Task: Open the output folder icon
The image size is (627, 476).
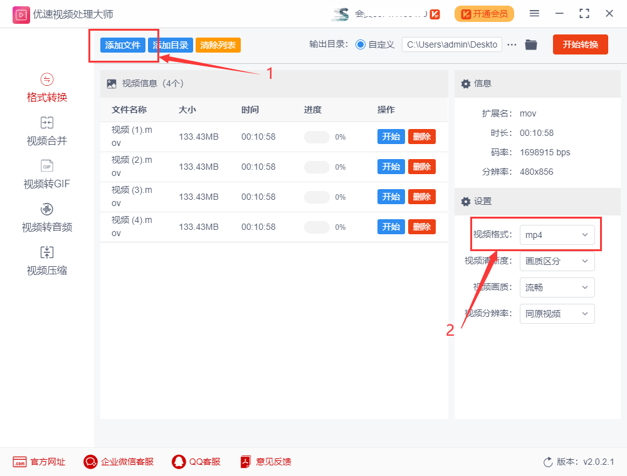Action: pyautogui.click(x=531, y=44)
